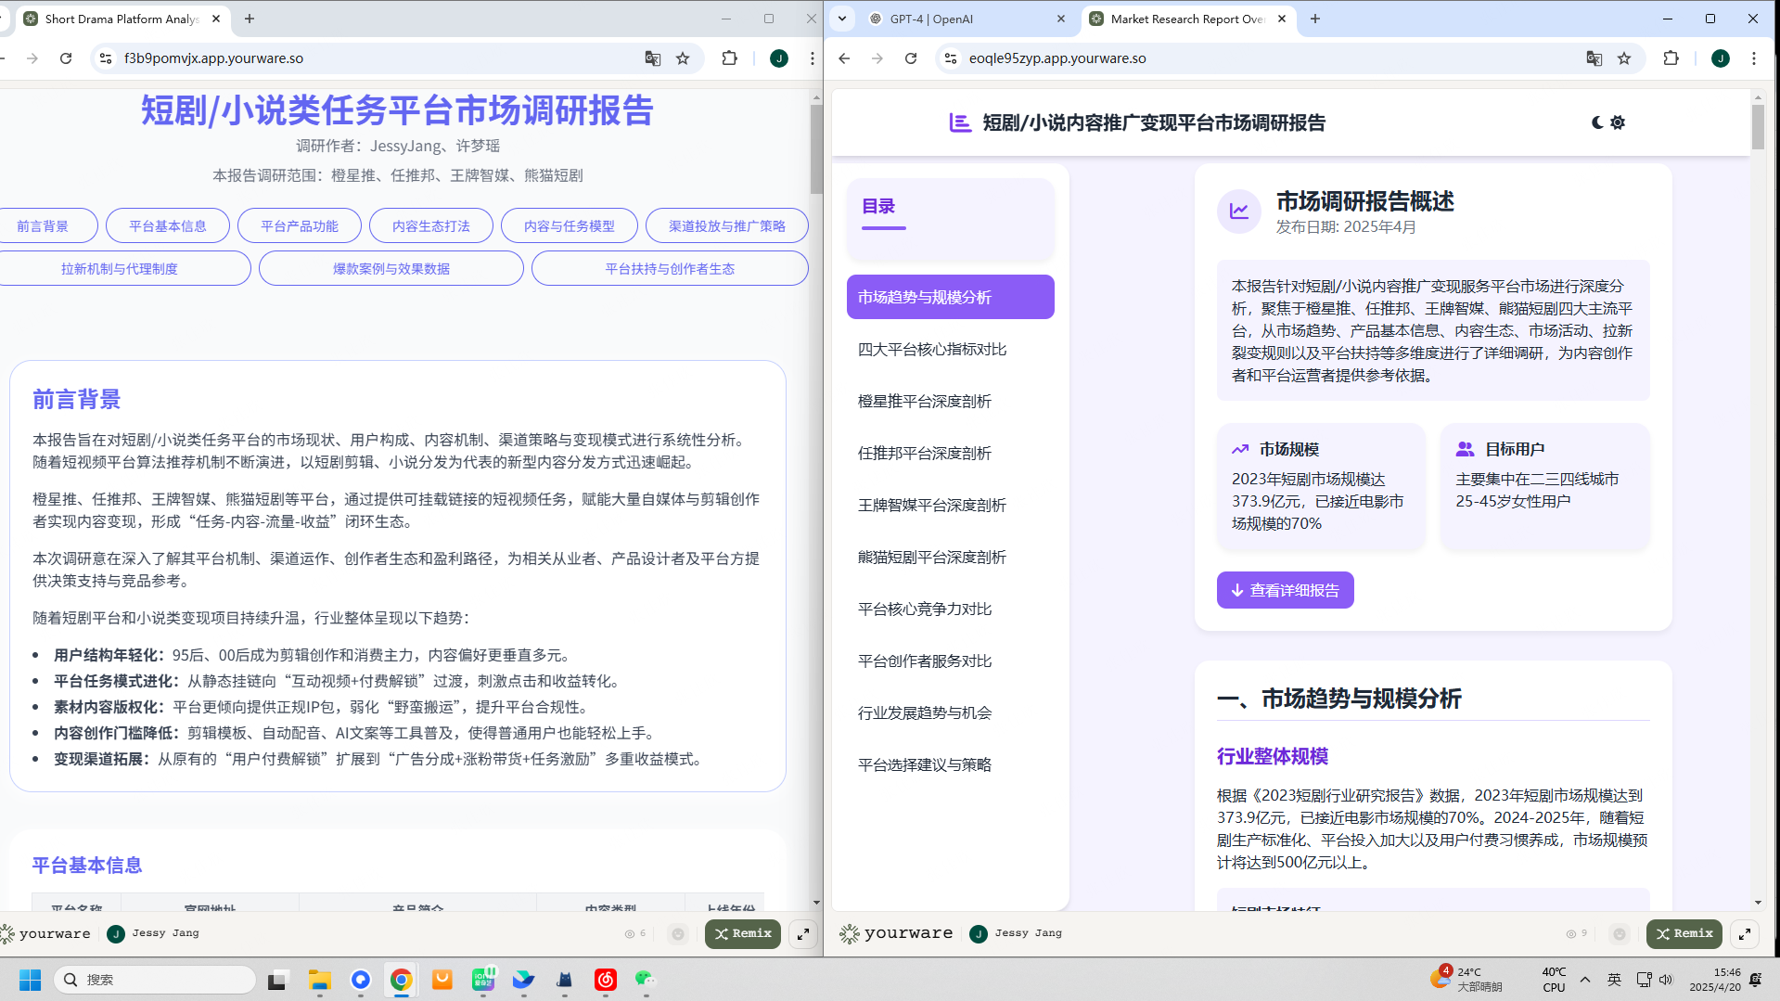The height and width of the screenshot is (1001, 1780).
Task: Open new tab in right browser
Action: pyautogui.click(x=1315, y=19)
